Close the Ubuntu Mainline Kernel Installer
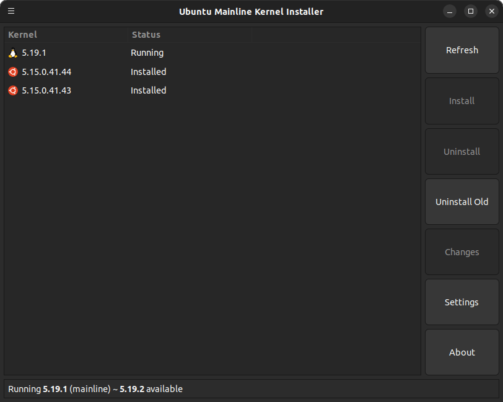The image size is (503, 402). pyautogui.click(x=492, y=12)
